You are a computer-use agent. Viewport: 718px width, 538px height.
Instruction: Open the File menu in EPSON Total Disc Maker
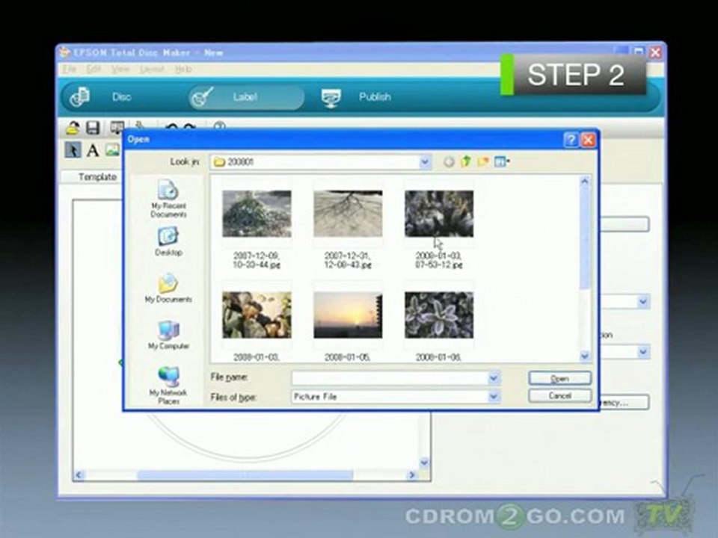click(70, 69)
